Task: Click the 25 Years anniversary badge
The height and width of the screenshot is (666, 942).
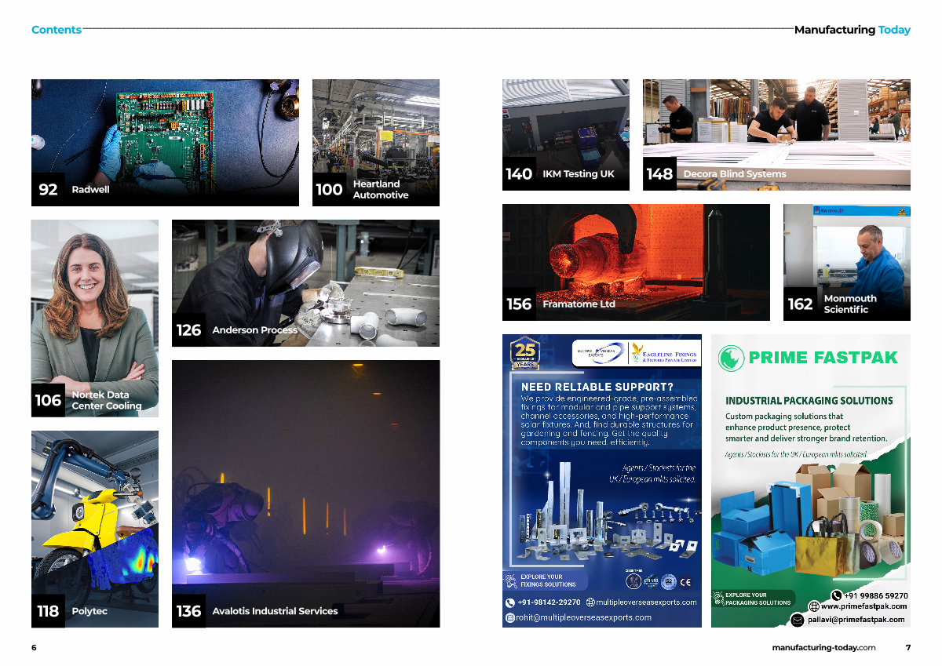Action: point(525,353)
